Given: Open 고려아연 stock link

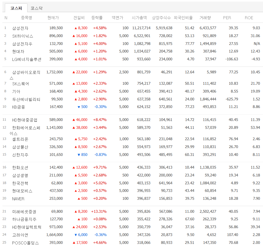Looking at the screenshot, I should pyautogui.click(x=20, y=235).
